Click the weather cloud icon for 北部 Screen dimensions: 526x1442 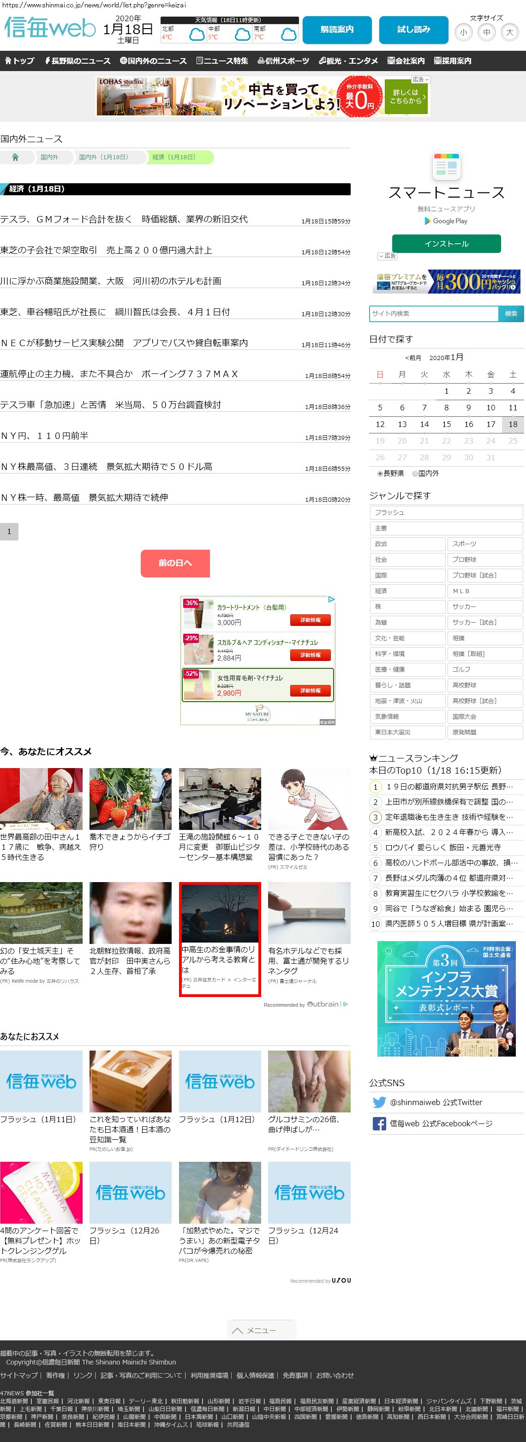pos(197,35)
